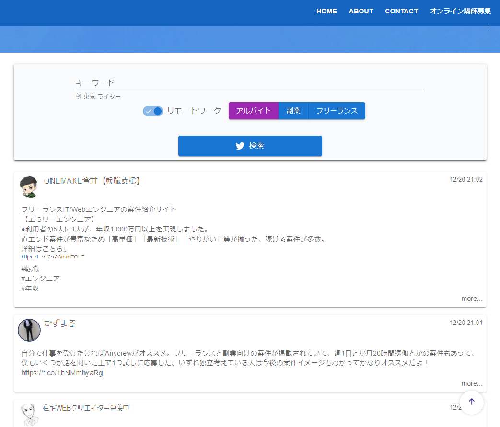
Task: Select the フリーランス filter option
Action: pyautogui.click(x=336, y=111)
